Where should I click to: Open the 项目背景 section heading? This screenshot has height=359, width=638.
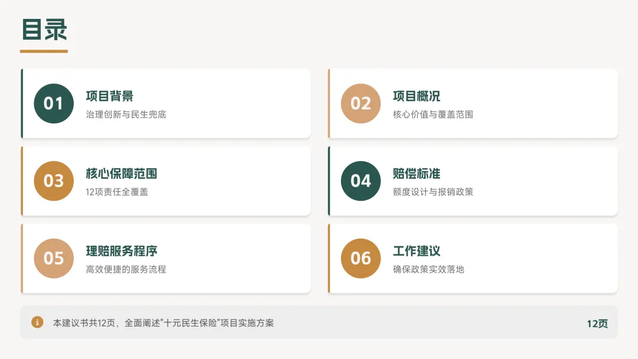tap(109, 96)
